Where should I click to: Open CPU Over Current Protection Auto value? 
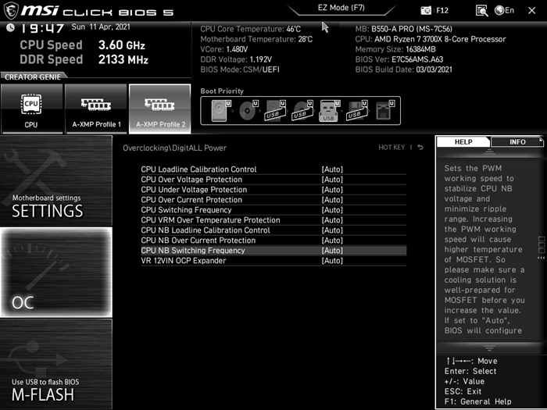332,200
